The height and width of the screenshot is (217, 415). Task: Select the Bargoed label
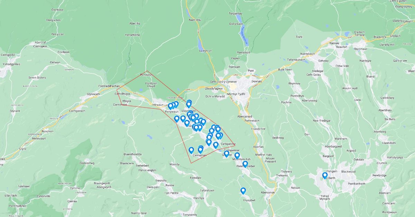coord(328,156)
